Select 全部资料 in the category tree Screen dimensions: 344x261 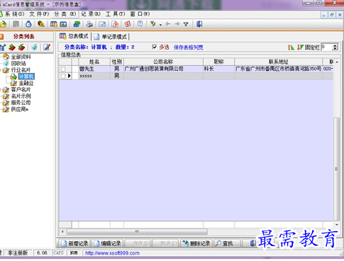pos(21,57)
